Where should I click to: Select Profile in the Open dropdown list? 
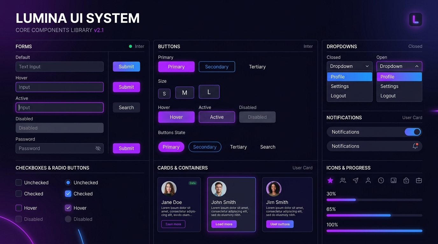click(399, 77)
